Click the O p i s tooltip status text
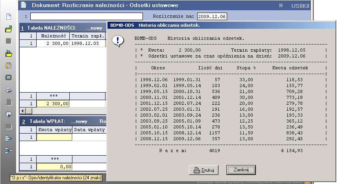 (56, 178)
